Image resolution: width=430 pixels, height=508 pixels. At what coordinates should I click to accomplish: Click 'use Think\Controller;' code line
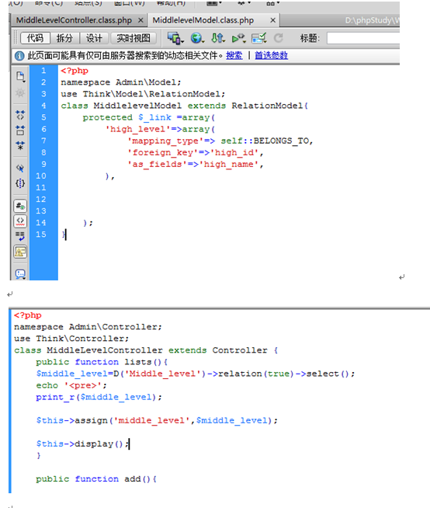71,339
